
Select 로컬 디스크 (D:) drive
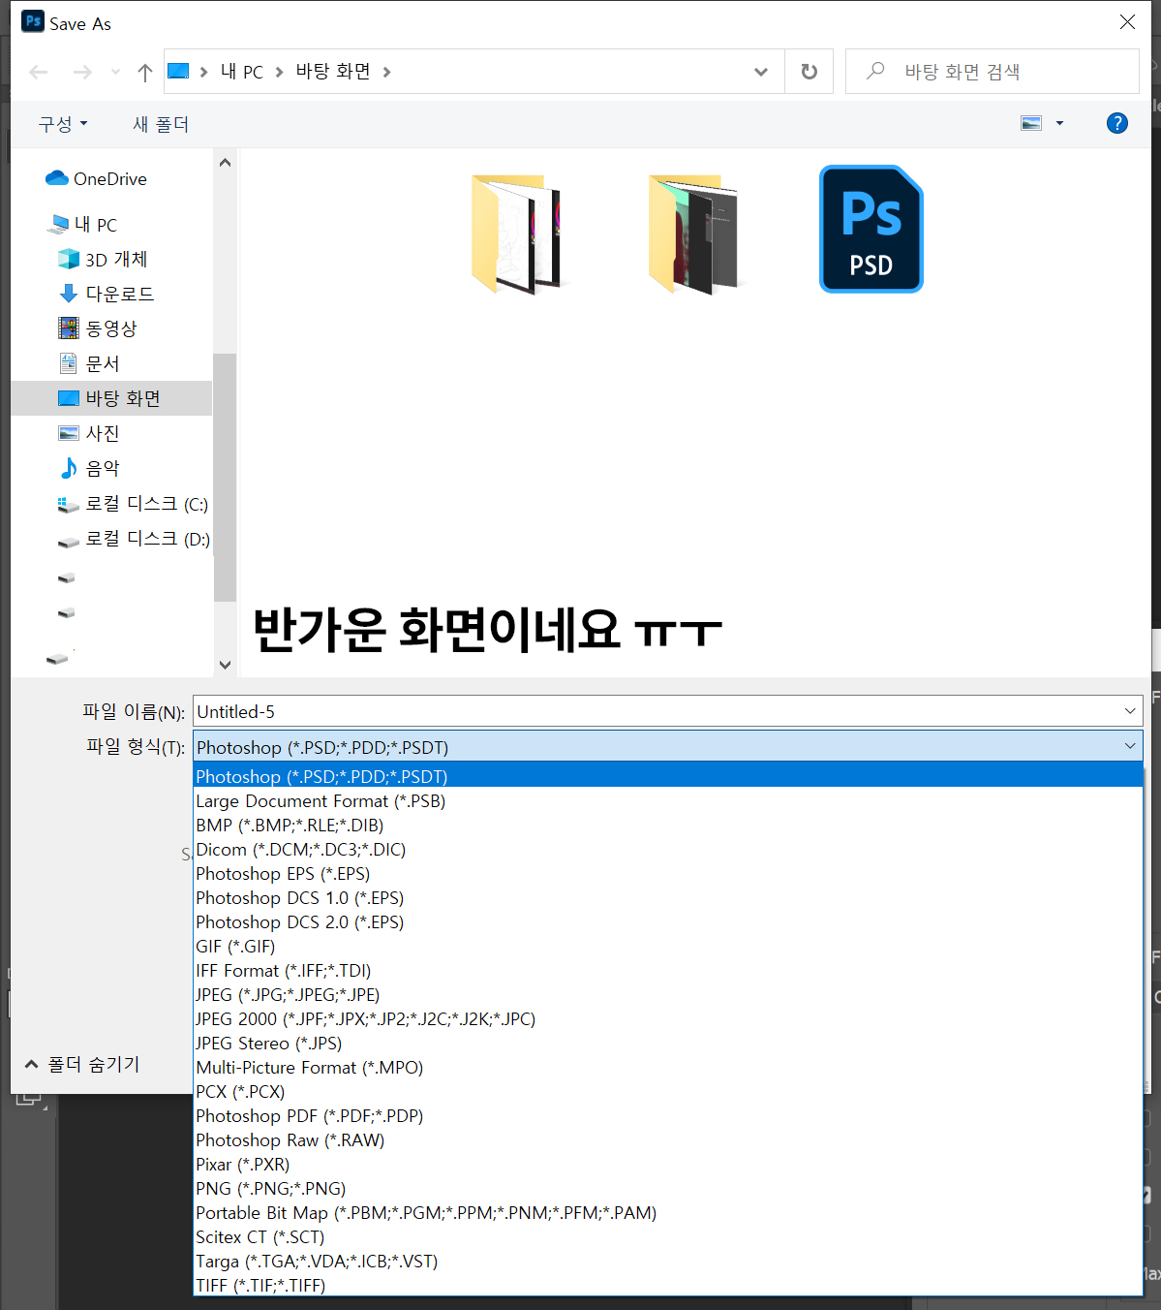134,539
